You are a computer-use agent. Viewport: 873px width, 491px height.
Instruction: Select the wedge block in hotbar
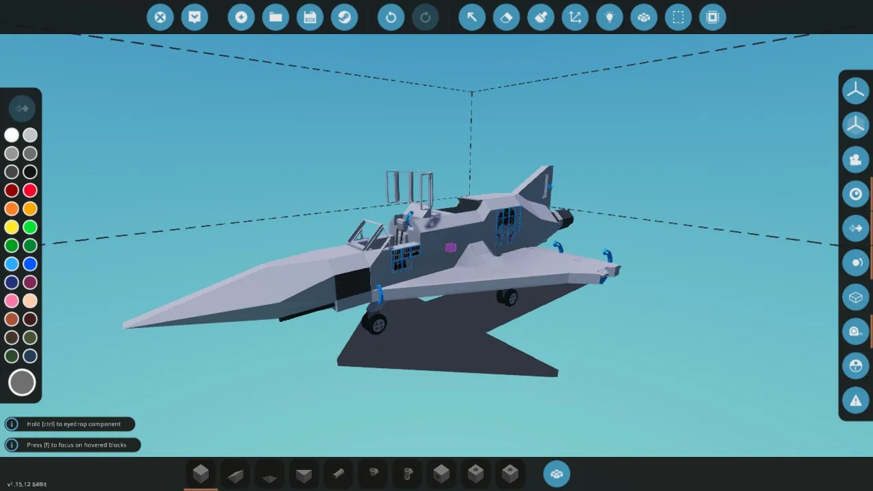pos(235,474)
